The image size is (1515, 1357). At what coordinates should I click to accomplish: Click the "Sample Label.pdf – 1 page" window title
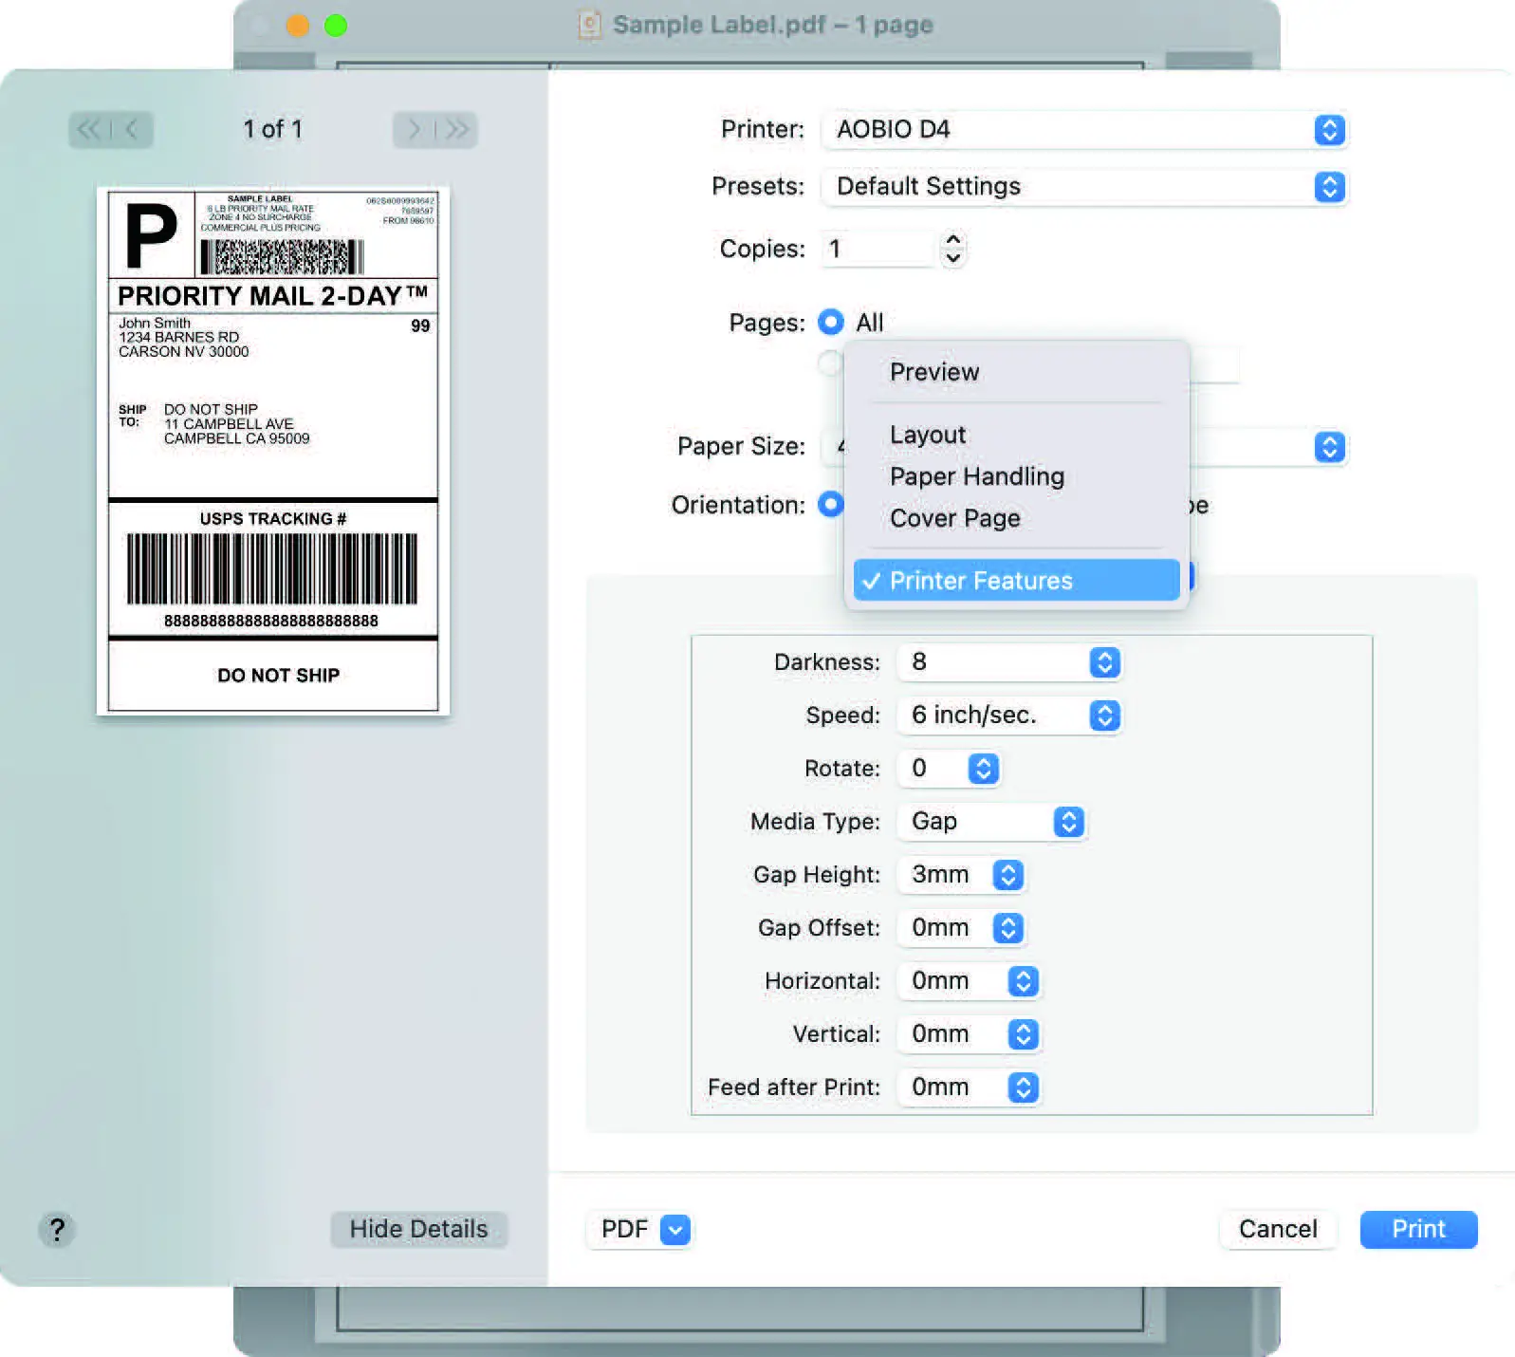coord(772,25)
